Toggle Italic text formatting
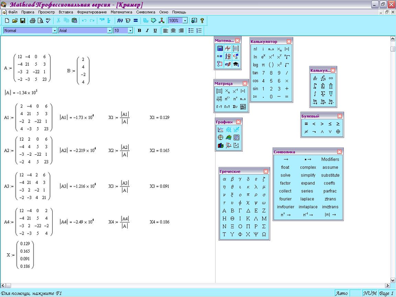396x297 pixels. click(x=147, y=31)
